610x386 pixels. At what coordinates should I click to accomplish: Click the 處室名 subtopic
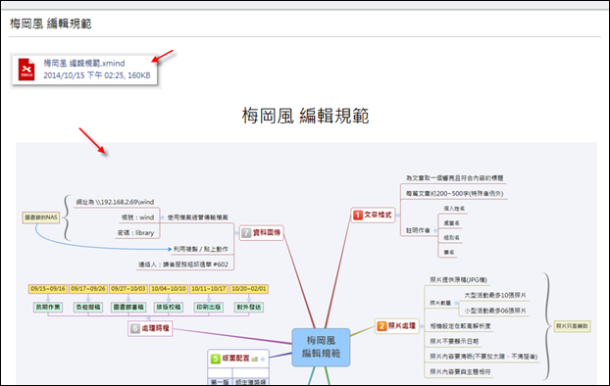[451, 223]
